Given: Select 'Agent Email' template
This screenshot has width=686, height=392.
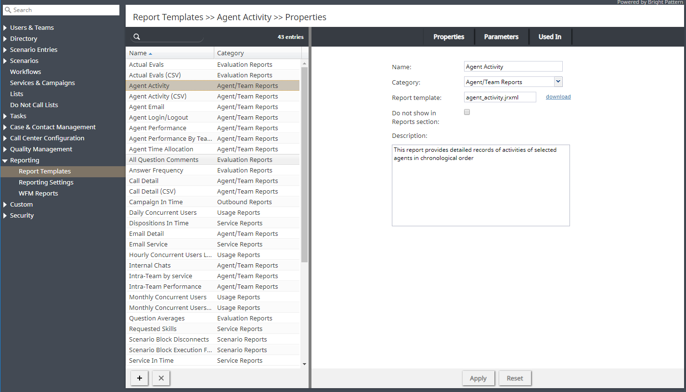Looking at the screenshot, I should 213,107.
